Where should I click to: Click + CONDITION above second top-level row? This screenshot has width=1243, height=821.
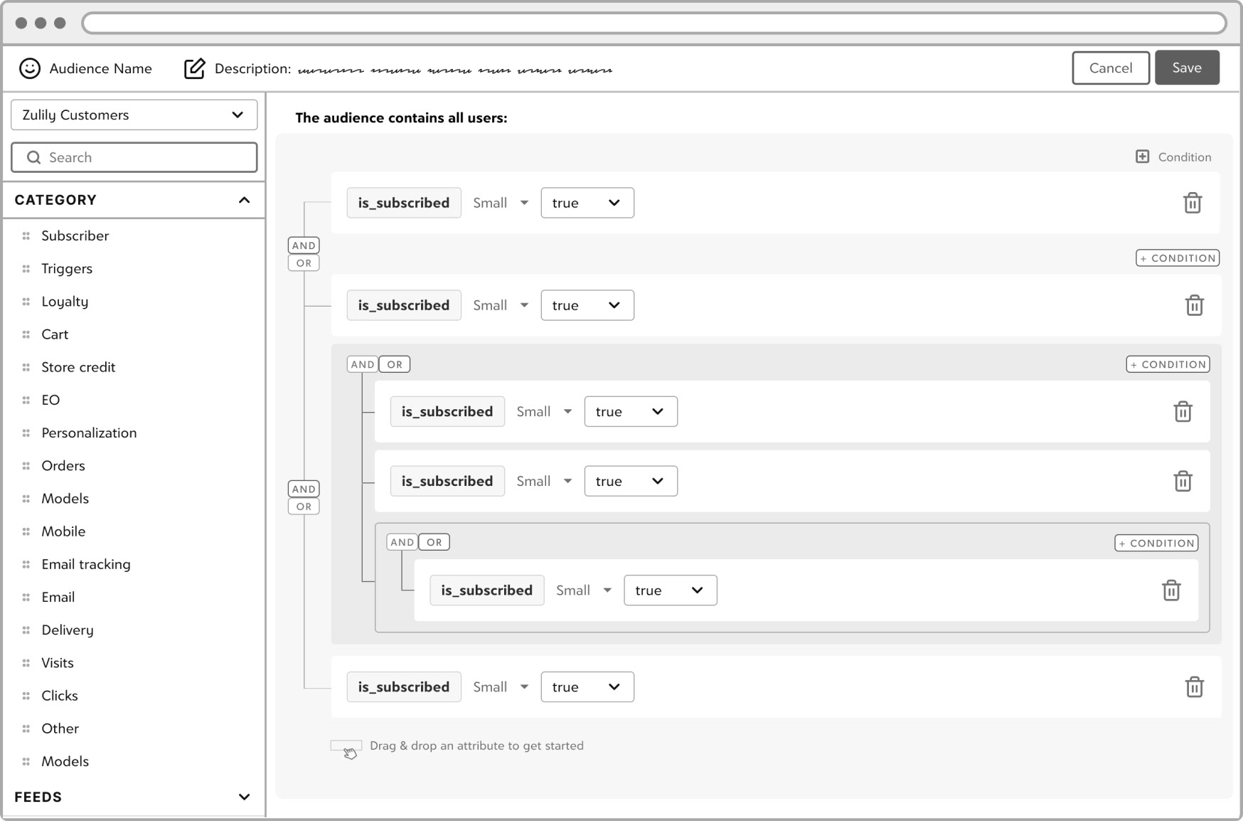pyautogui.click(x=1178, y=258)
